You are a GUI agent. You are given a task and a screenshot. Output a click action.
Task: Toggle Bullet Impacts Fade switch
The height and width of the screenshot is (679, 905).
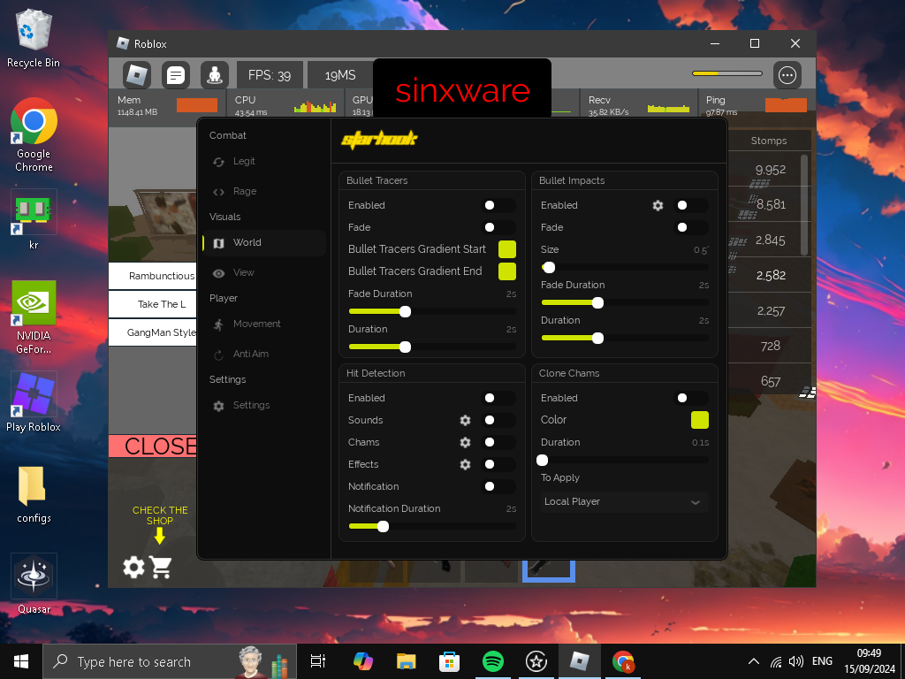[x=691, y=227]
